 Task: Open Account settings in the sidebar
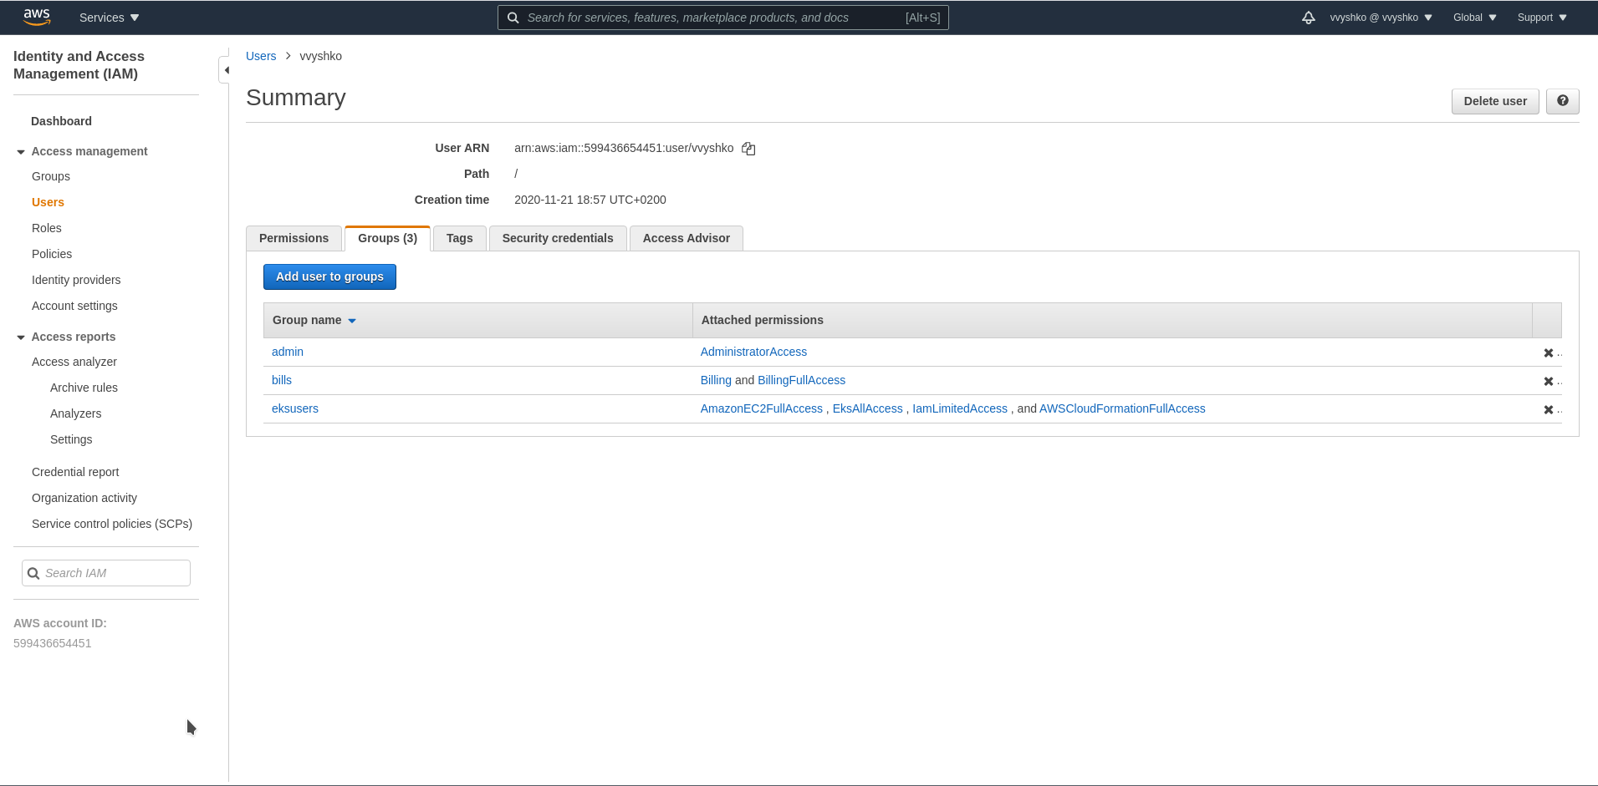[x=74, y=306]
